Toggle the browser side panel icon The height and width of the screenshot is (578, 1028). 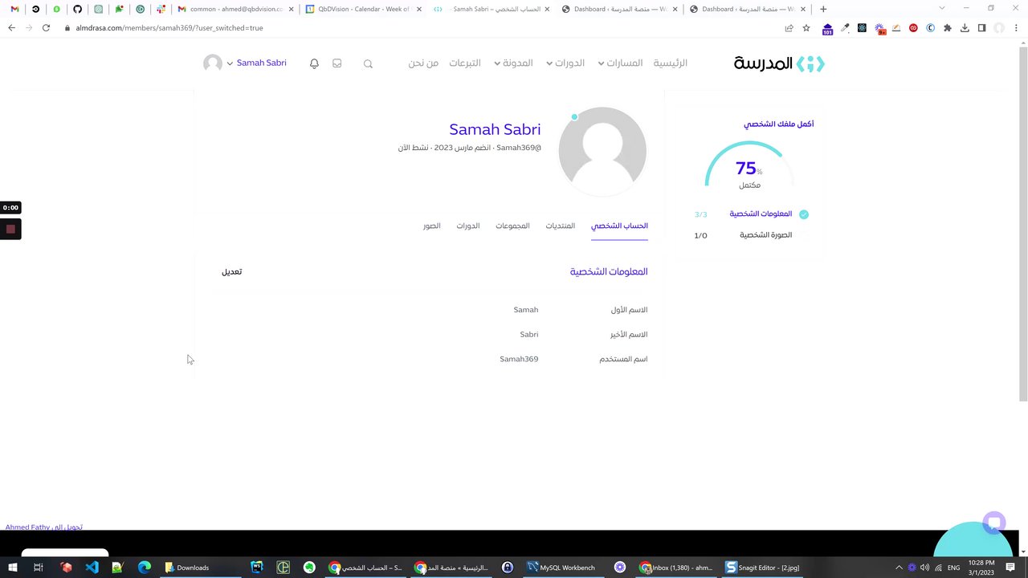click(981, 27)
